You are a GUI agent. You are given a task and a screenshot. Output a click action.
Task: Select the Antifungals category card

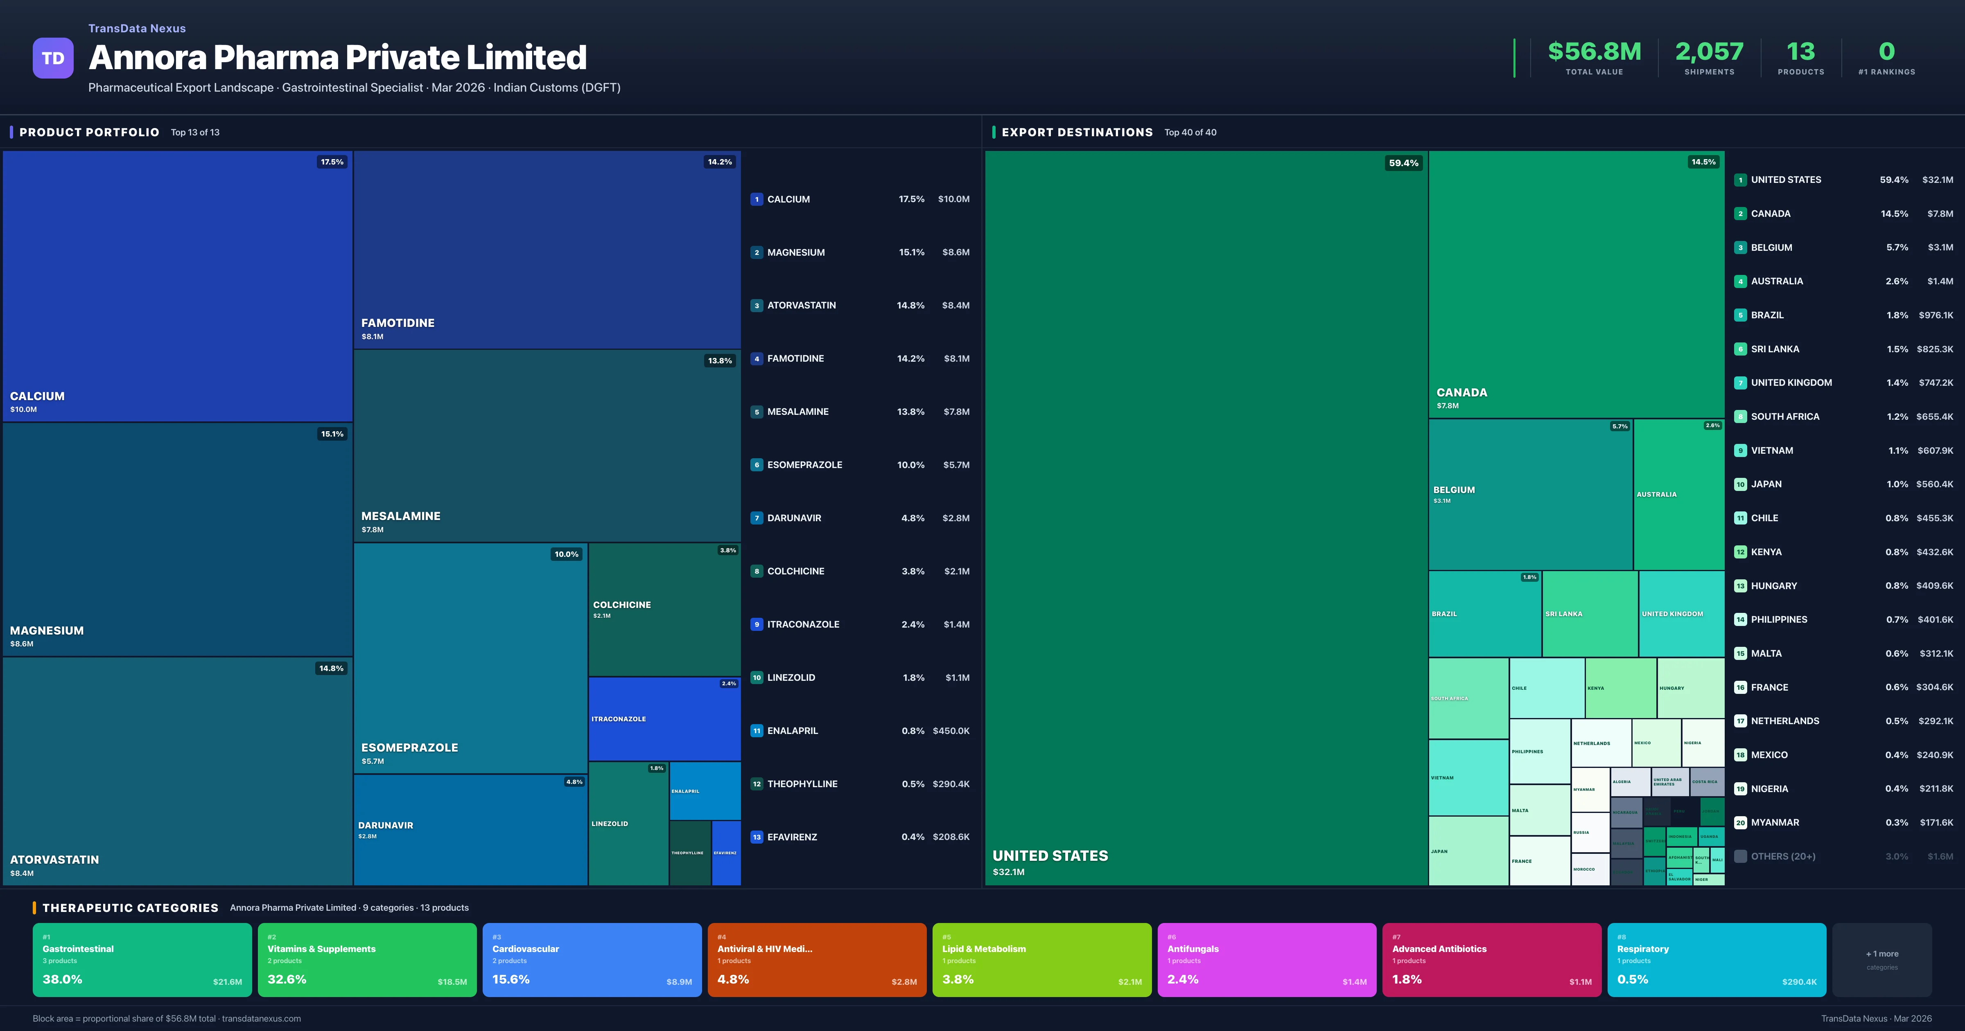tap(1266, 959)
